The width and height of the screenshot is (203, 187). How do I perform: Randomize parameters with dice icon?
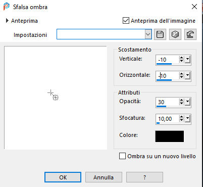tap(175, 34)
